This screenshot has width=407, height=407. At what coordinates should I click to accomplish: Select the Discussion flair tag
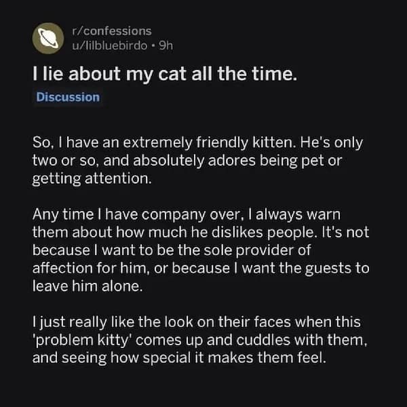67,97
